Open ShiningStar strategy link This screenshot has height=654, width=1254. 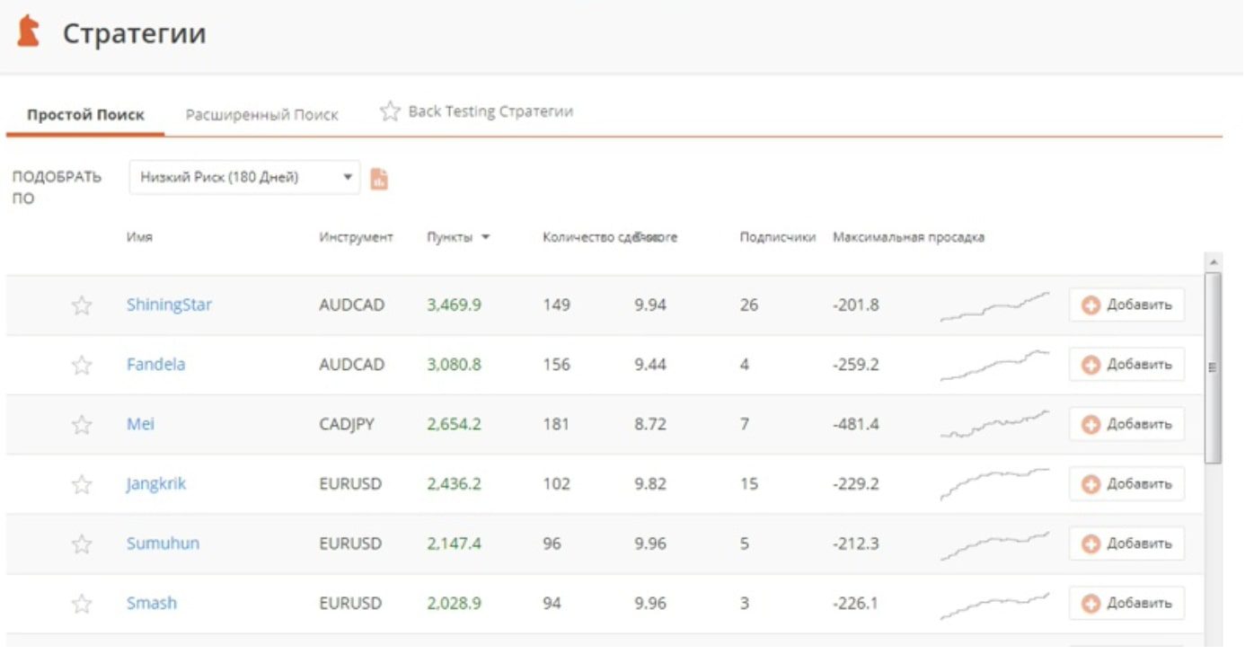click(x=169, y=305)
